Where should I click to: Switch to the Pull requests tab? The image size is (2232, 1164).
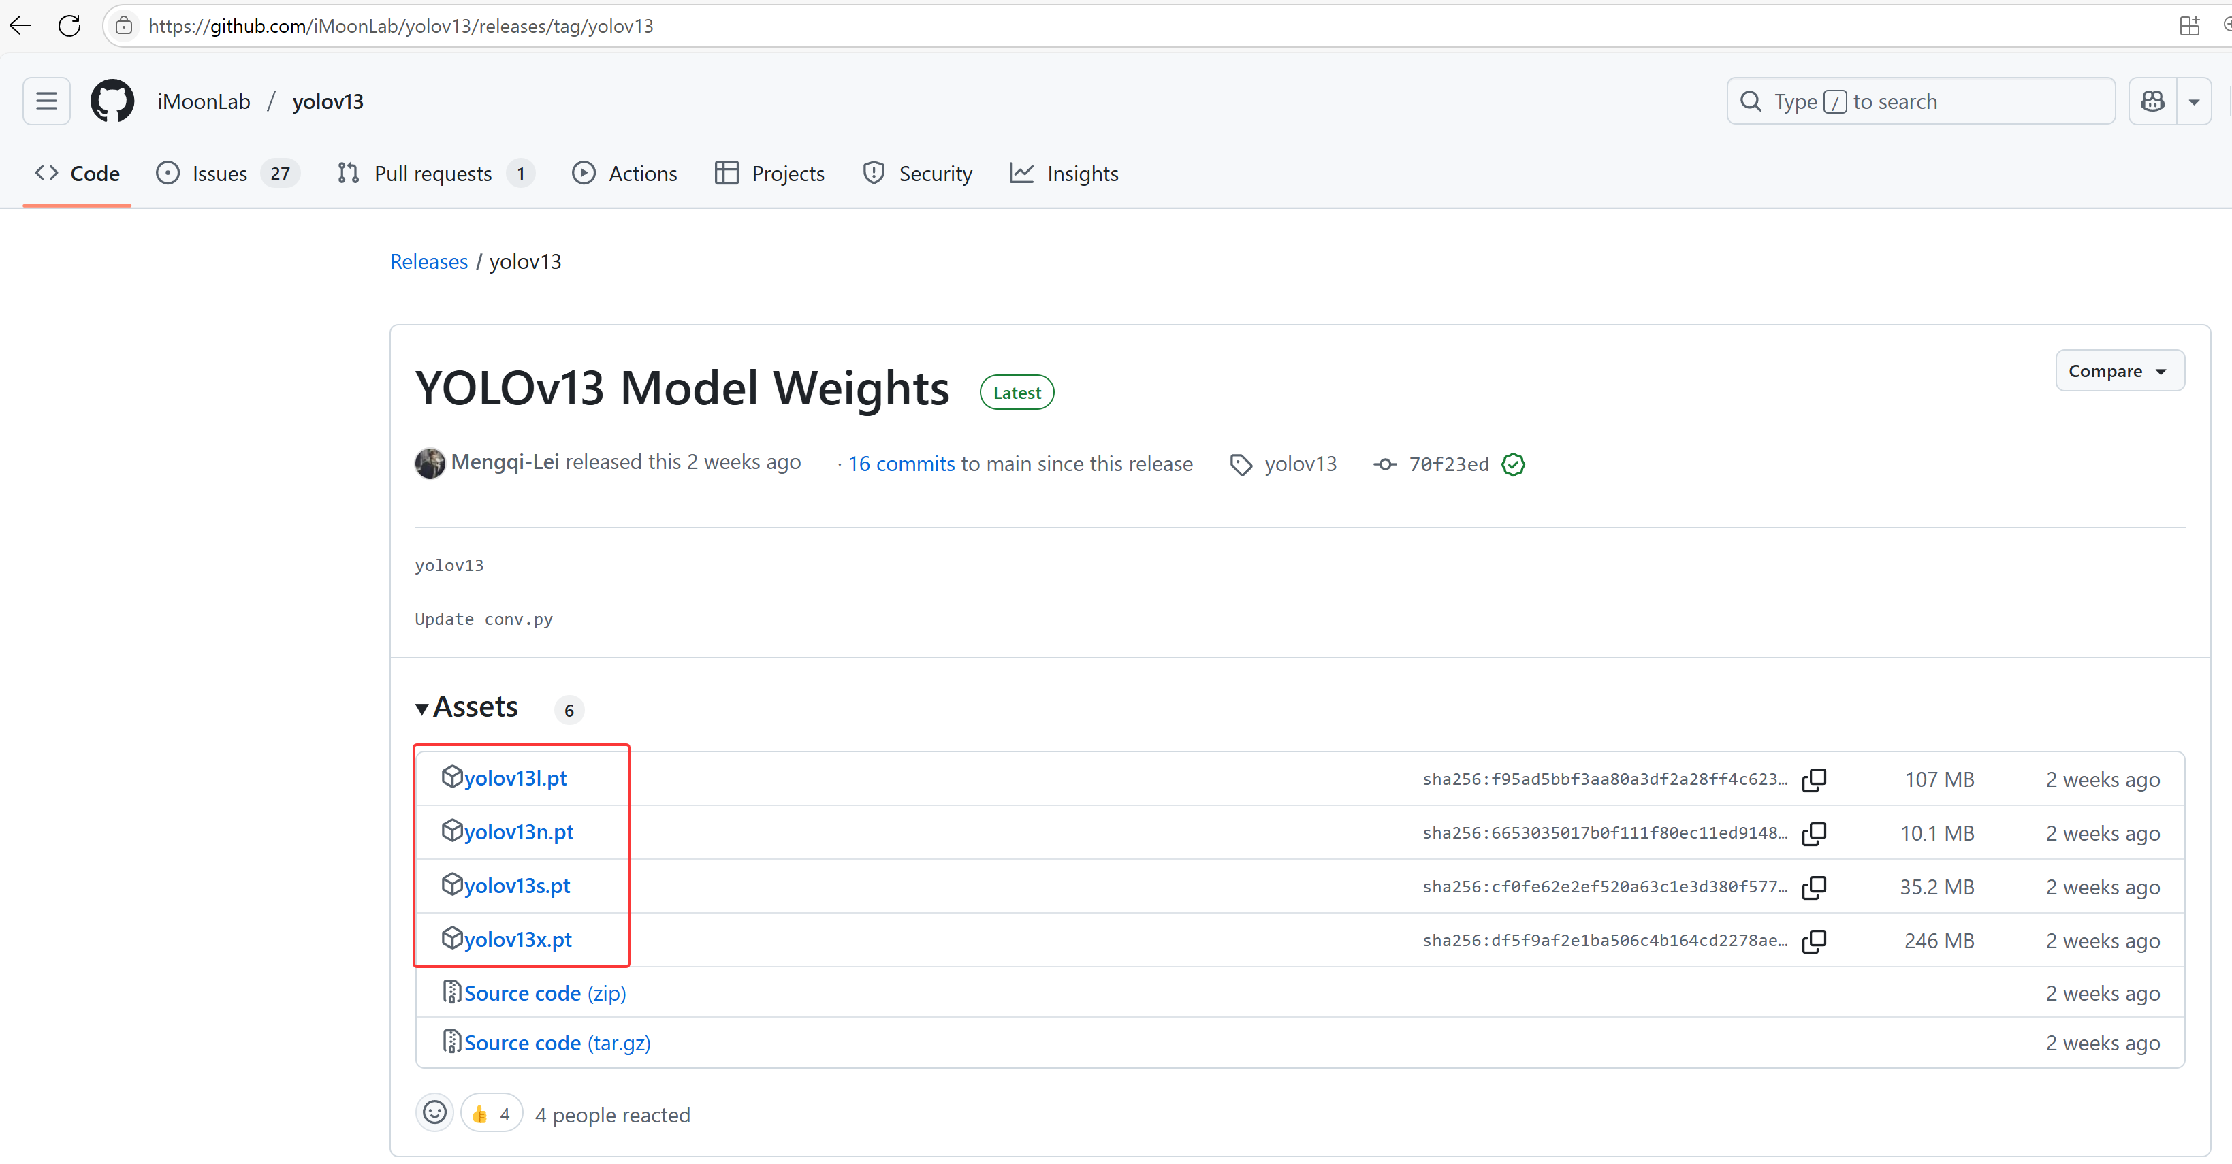pyautogui.click(x=436, y=173)
